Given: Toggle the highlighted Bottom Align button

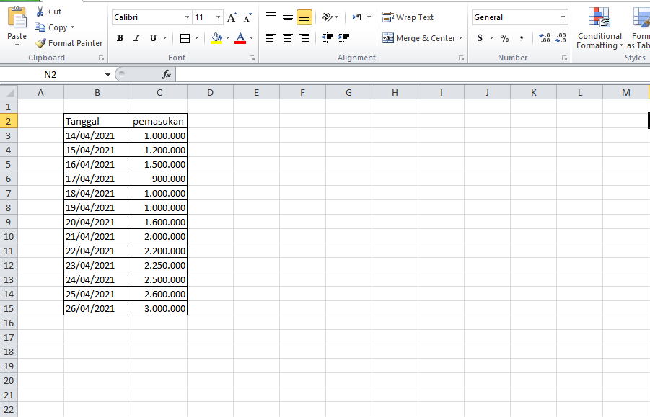Looking at the screenshot, I should click(304, 18).
